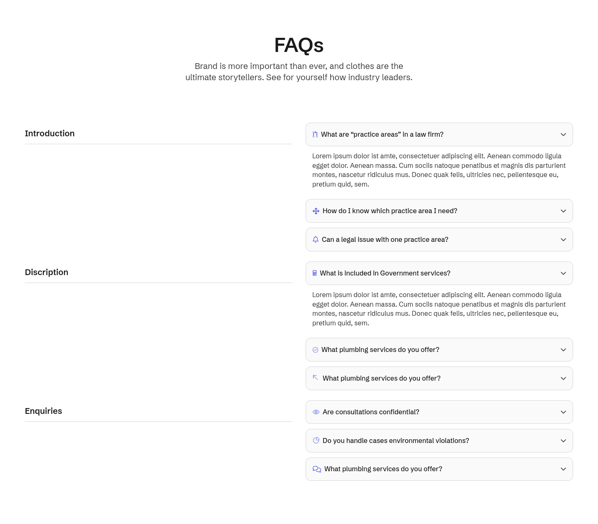The width and height of the screenshot is (598, 524).
Task: Click the check circle icon on plumbing services FAQ
Action: (315, 349)
